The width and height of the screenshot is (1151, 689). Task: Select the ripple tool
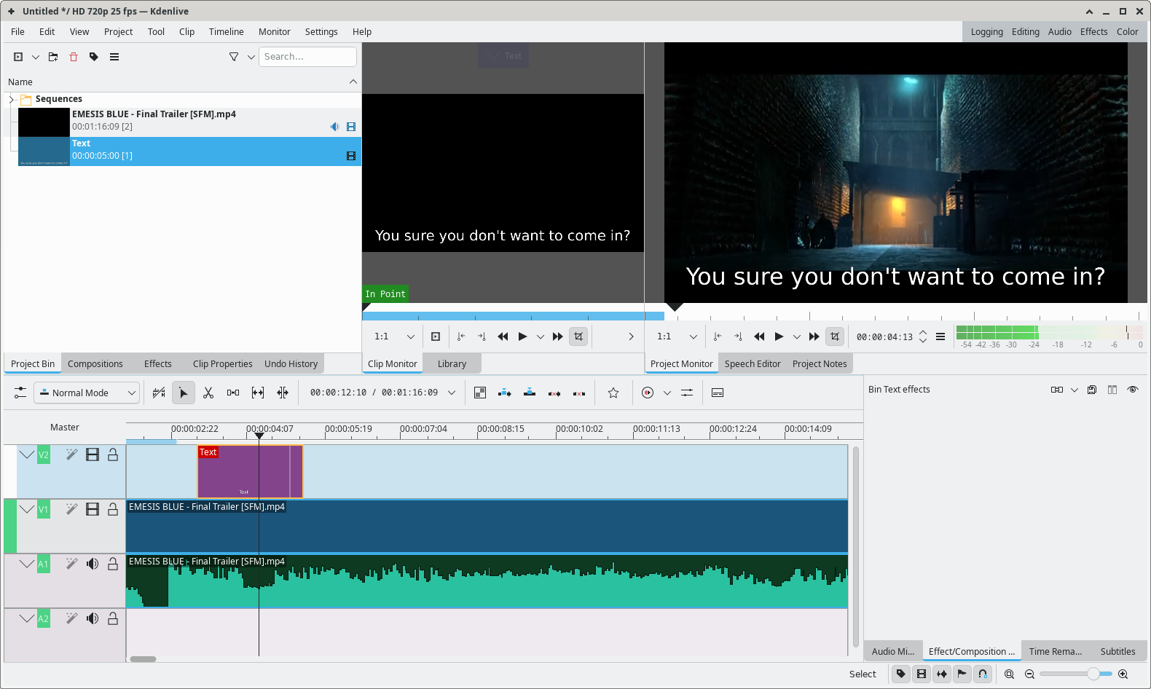coord(283,393)
